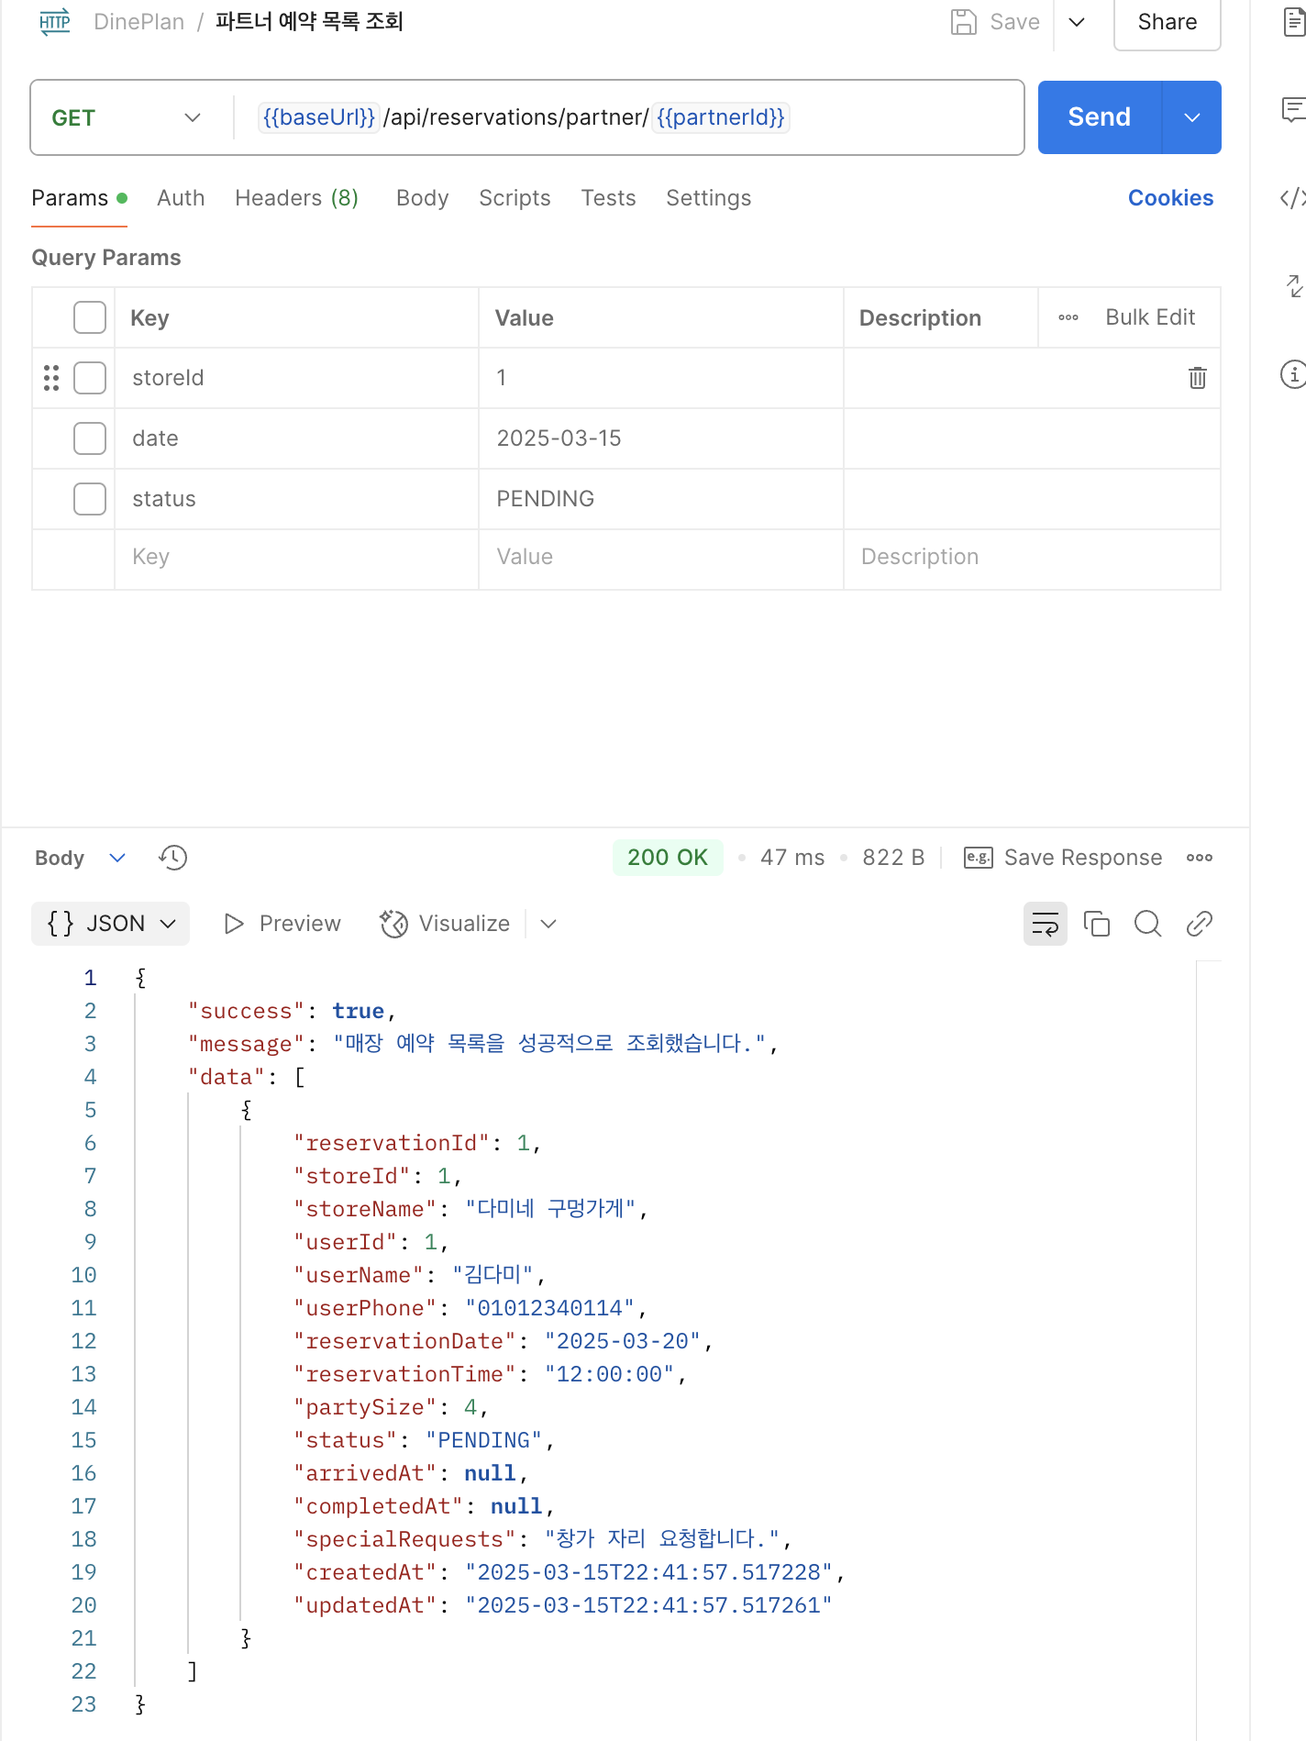Open the JSON format dropdown

(111, 924)
